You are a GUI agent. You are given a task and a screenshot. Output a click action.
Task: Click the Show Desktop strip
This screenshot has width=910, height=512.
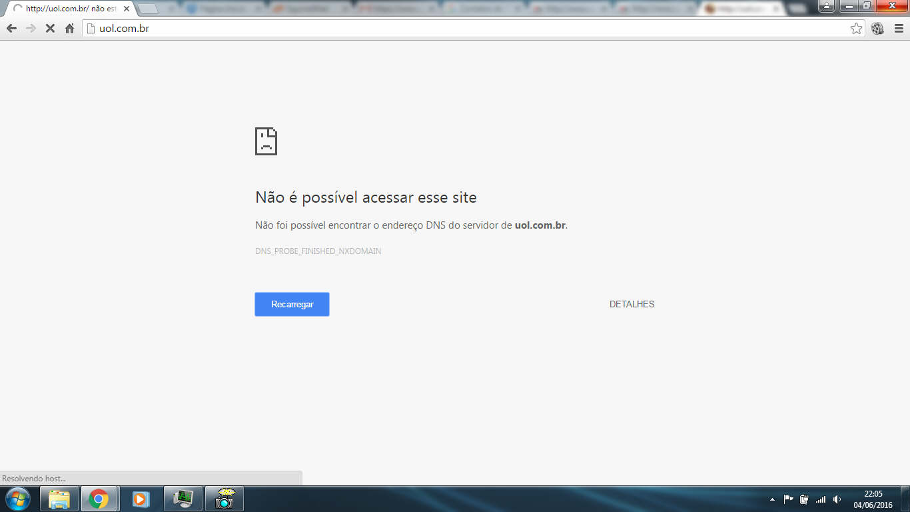[x=905, y=499]
